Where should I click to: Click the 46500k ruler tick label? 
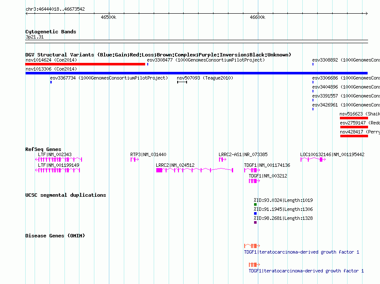pyautogui.click(x=108, y=17)
